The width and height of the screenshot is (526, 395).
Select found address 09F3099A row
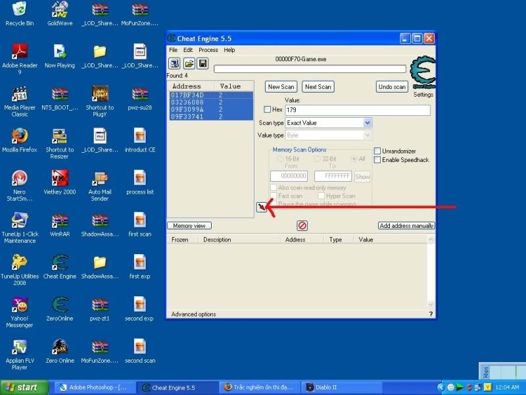pyautogui.click(x=211, y=109)
